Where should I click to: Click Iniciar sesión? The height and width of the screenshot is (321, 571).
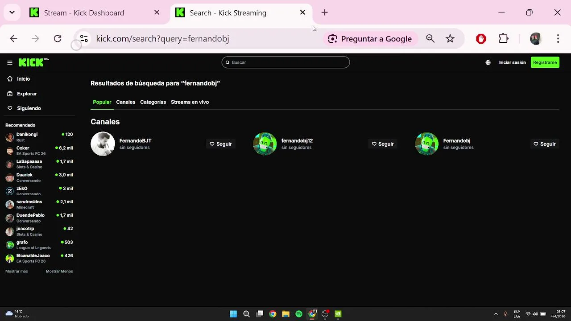[512, 62]
